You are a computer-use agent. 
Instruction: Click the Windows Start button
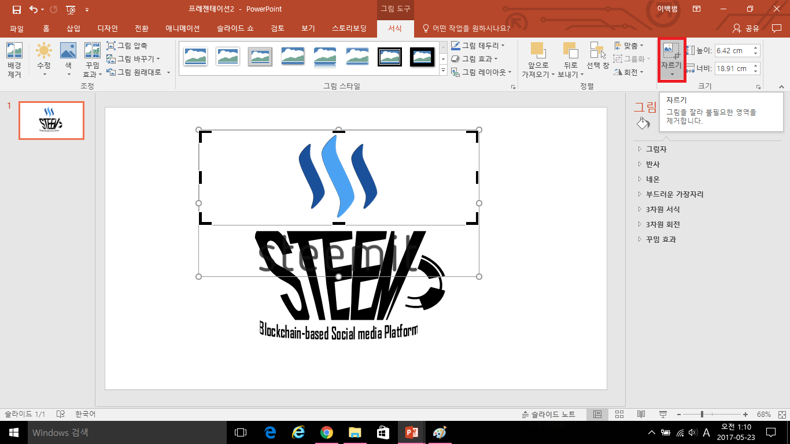click(x=14, y=432)
